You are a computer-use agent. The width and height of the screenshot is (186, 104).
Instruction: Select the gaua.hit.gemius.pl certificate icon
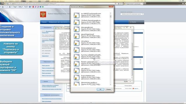point(76,36)
